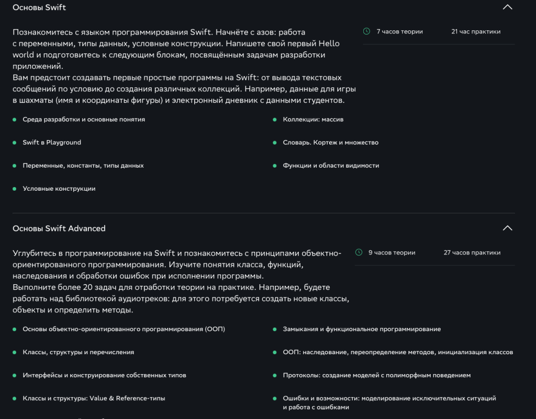Collapse the Основы Swift Advanced chevron
536x419 pixels.
(x=507, y=228)
